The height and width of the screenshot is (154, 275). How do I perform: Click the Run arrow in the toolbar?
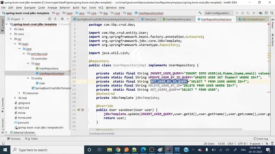(237, 13)
